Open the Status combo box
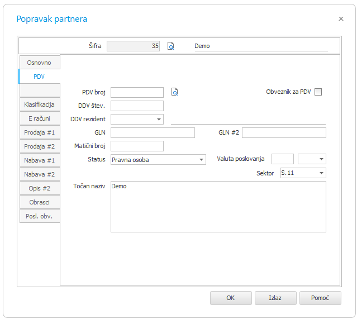This screenshot has height=319, width=357. tap(158, 160)
